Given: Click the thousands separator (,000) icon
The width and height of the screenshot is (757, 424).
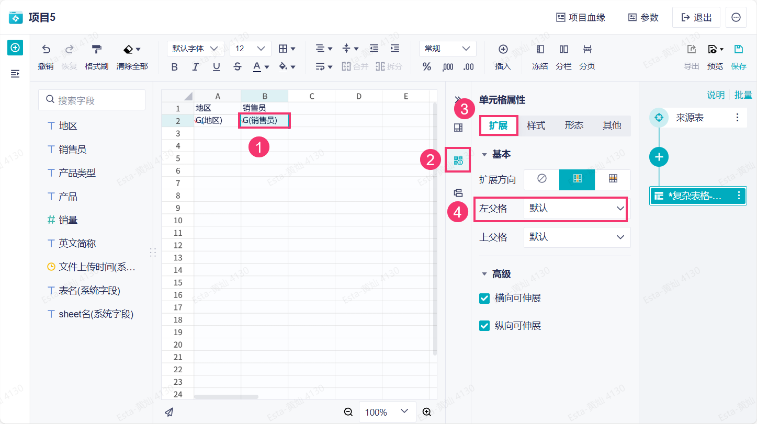Looking at the screenshot, I should tap(448, 67).
